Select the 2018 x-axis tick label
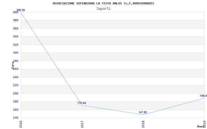This screenshot has width=207, height=129. [143, 124]
